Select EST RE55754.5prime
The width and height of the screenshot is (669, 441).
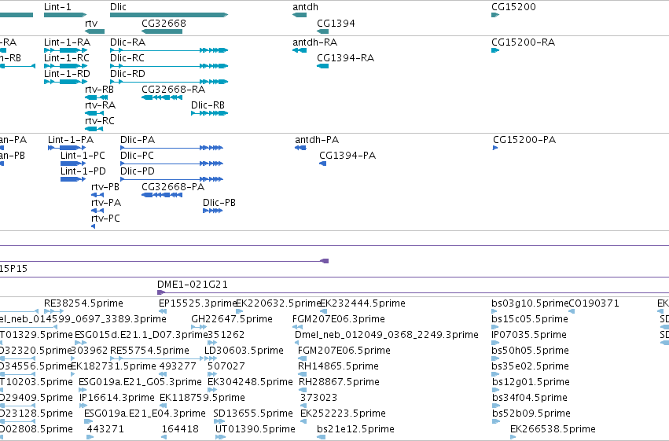(157, 358)
